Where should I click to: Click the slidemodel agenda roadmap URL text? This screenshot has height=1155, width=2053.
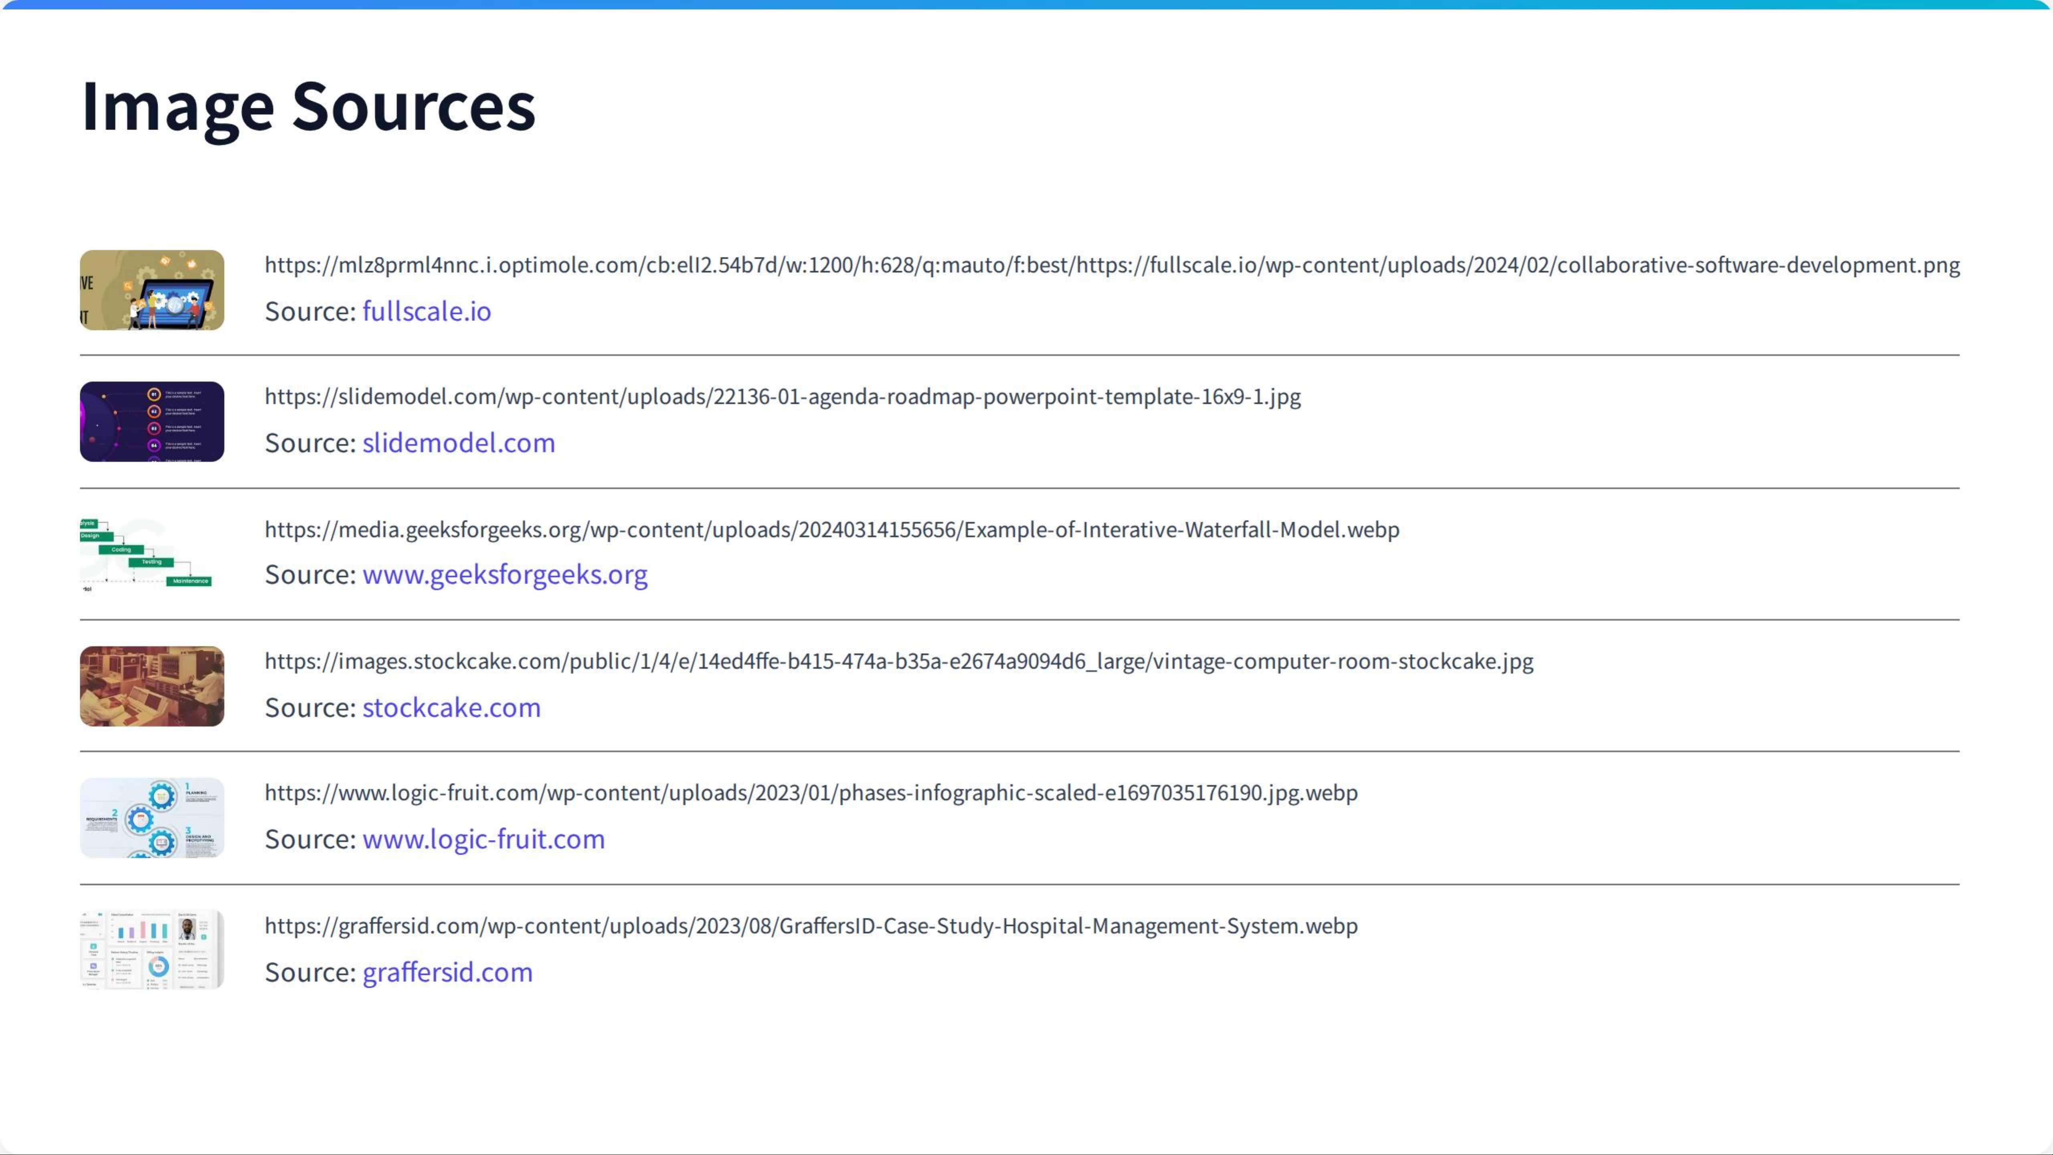pos(782,396)
